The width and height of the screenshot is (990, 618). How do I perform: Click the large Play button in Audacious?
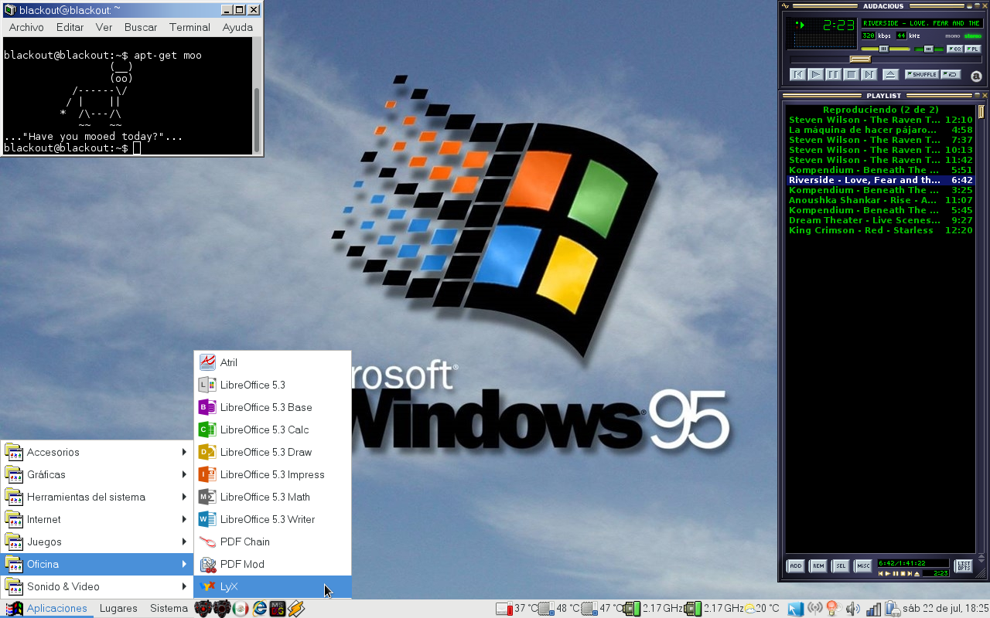816,75
